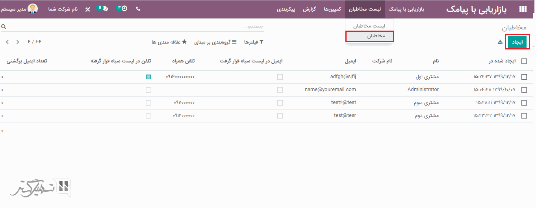Select the Administrator row checkbox

click(524, 90)
